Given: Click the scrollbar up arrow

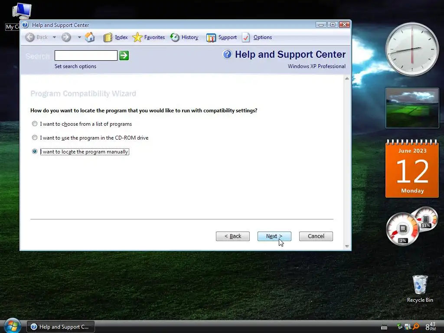Looking at the screenshot, I should pos(347,78).
